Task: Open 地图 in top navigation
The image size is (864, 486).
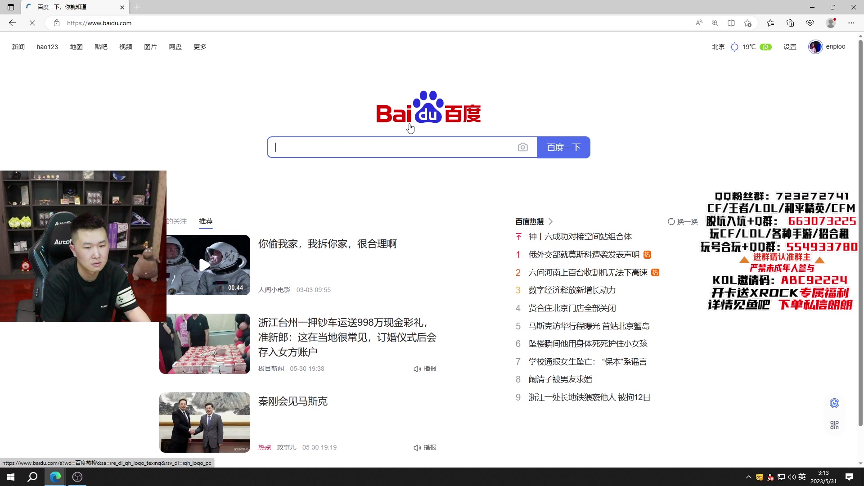Action: pos(76,47)
